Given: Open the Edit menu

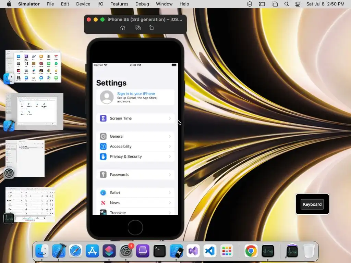Looking at the screenshot, I should (65, 4).
